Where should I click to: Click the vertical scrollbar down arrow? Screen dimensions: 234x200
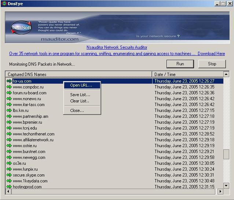click(226, 186)
